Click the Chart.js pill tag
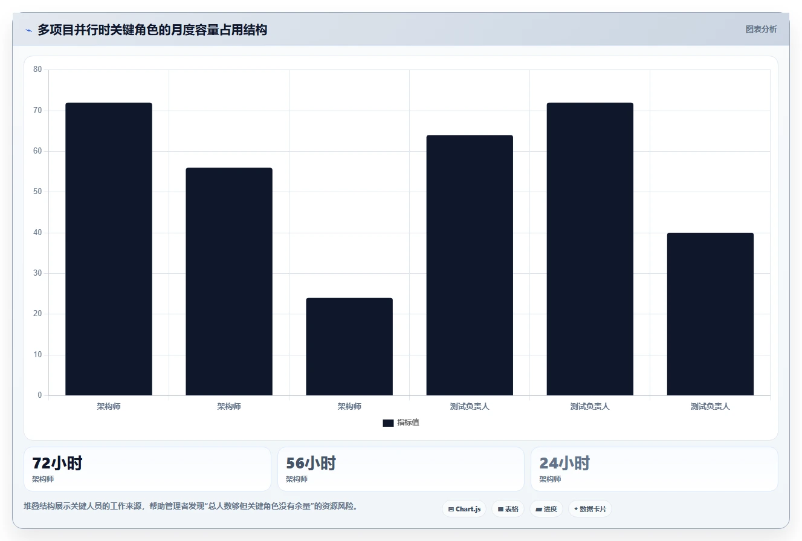 (x=464, y=509)
